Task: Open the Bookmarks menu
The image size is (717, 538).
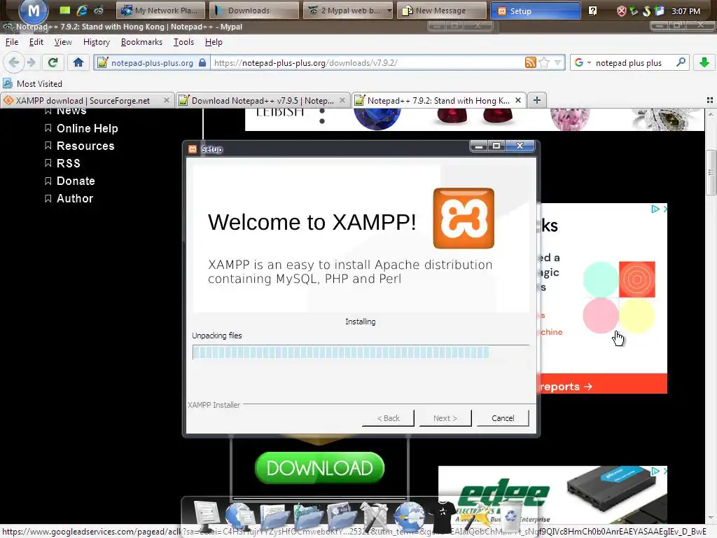Action: tap(141, 42)
